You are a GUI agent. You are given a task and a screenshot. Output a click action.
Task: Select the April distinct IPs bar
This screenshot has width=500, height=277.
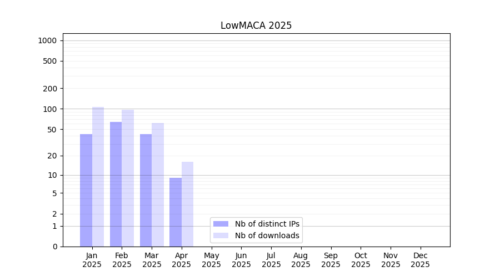tap(176, 212)
